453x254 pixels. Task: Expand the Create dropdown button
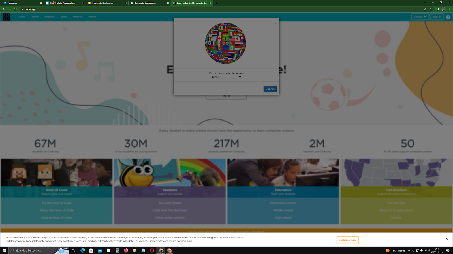point(420,17)
